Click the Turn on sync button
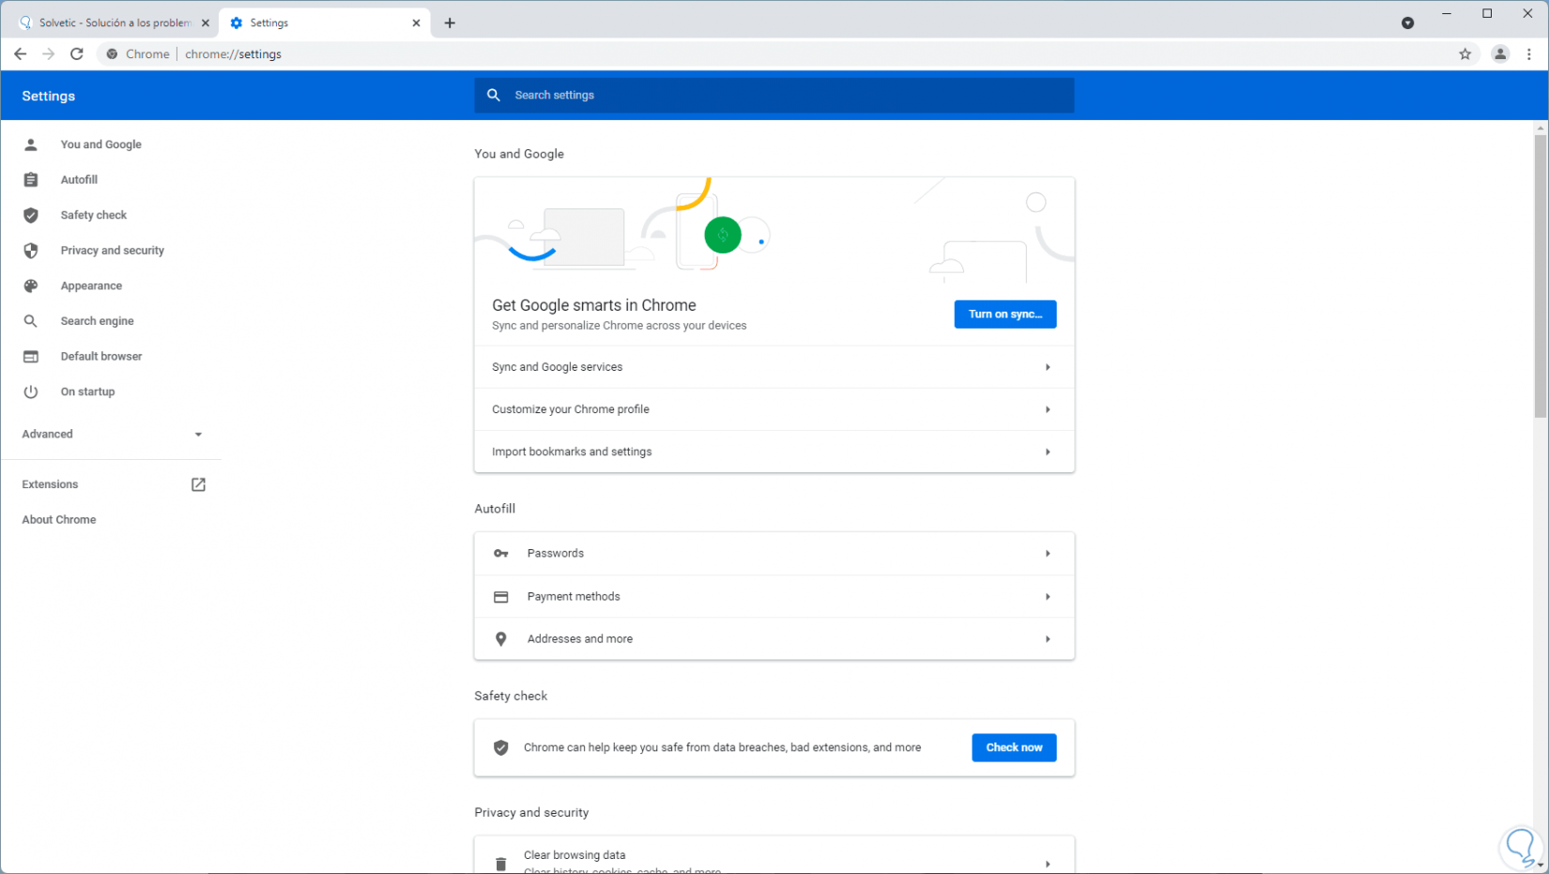This screenshot has width=1549, height=874. click(x=1005, y=314)
